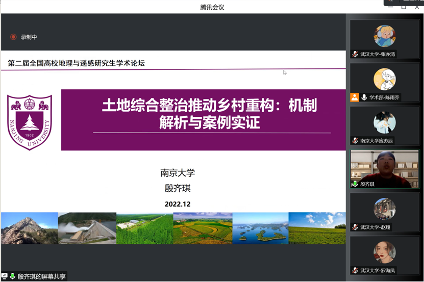The width and height of the screenshot is (424, 282).
Task: Select 学术部-陈雨乔 participant avatar
Action: click(x=384, y=80)
